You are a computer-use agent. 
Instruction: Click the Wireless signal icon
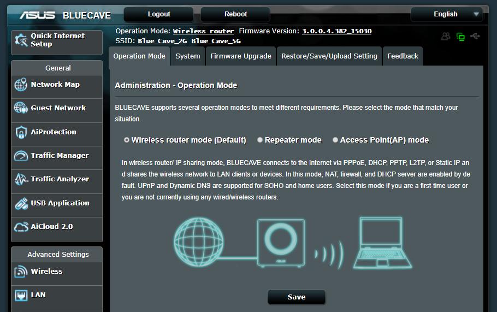21,272
